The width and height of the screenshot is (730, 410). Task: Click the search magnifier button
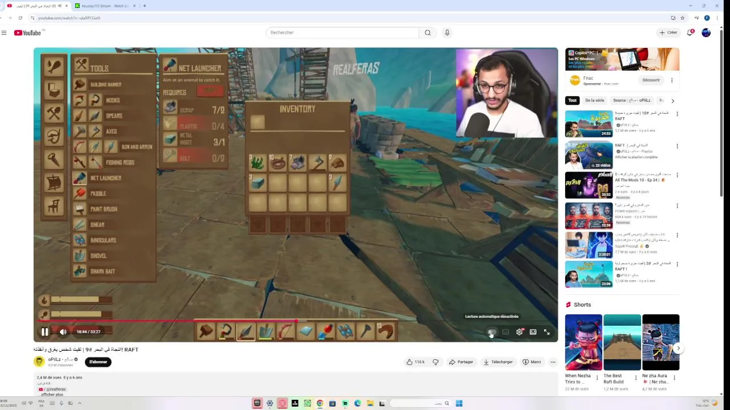[x=428, y=32]
